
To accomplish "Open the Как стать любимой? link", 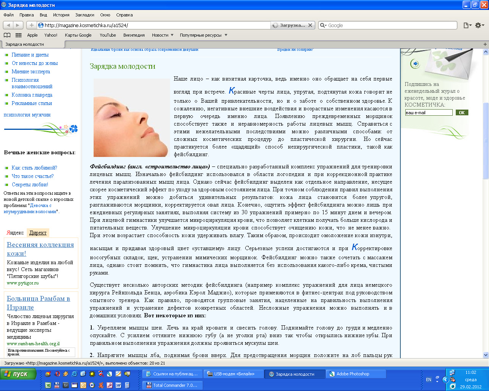I will [34, 168].
